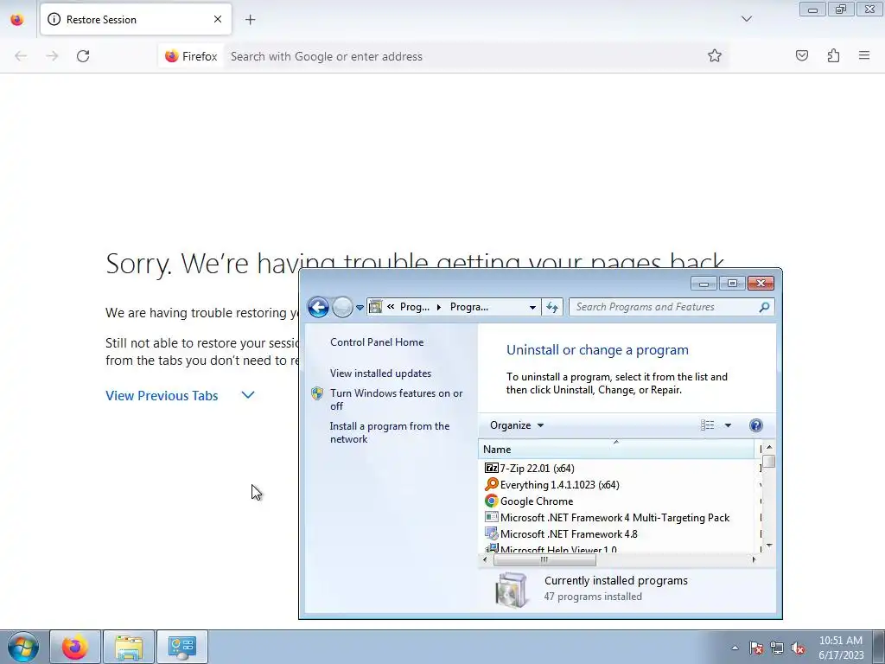Click the change view icon
The height and width of the screenshot is (664, 885).
click(707, 425)
